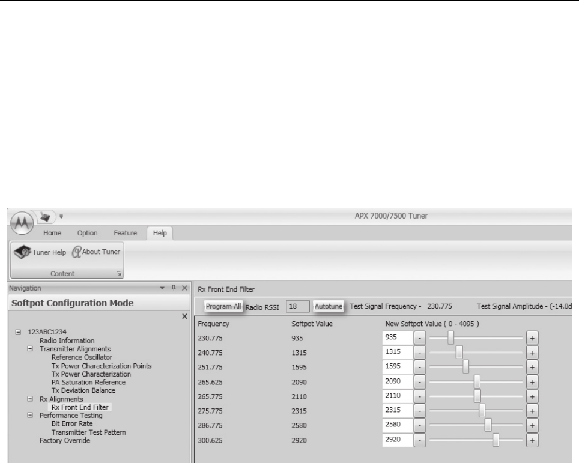The width and height of the screenshot is (579, 463).
Task: Increase the softpot value for 265.625
Action: 532,382
